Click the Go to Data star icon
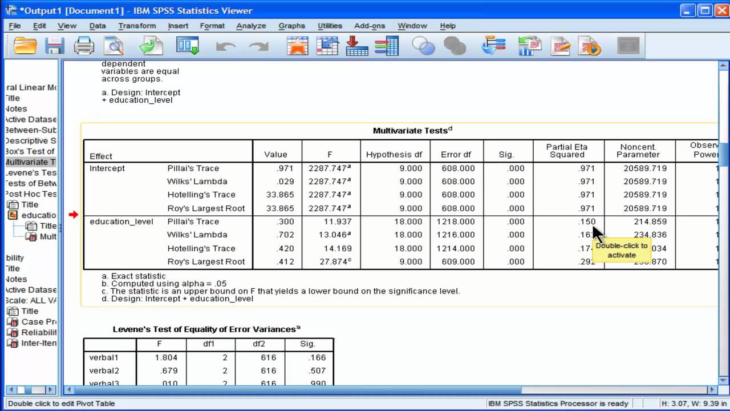This screenshot has width=730, height=411. 298,46
